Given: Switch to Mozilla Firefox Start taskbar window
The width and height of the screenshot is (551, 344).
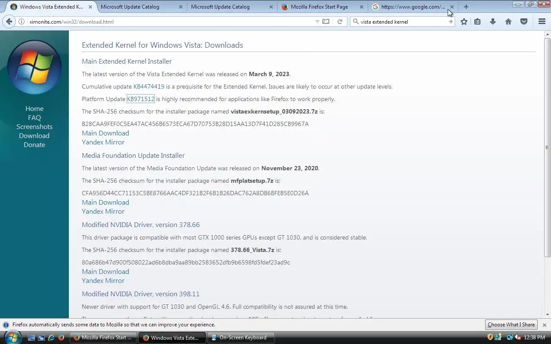Looking at the screenshot, I should coord(103,338).
